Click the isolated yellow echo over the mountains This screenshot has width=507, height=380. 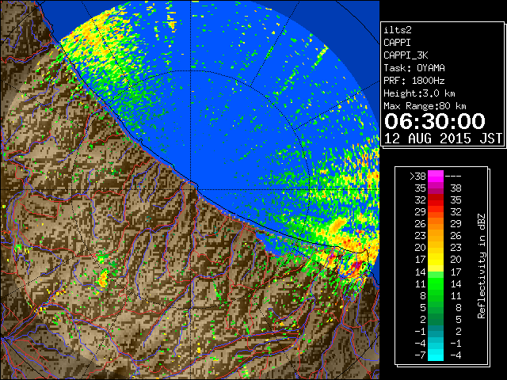point(103,279)
